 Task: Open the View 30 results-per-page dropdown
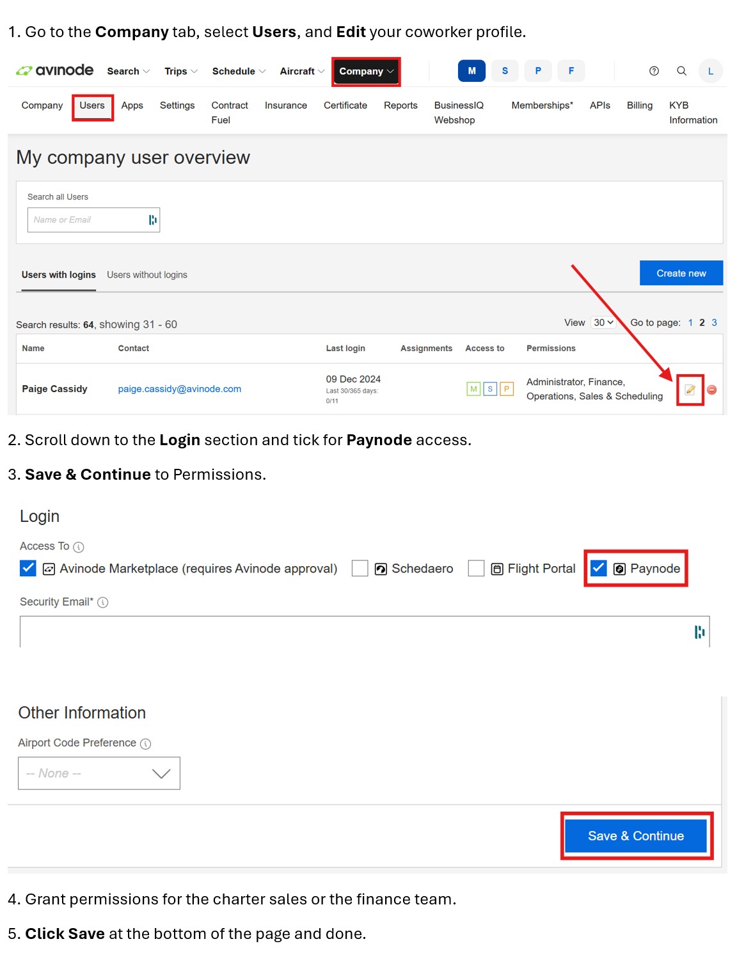point(603,322)
